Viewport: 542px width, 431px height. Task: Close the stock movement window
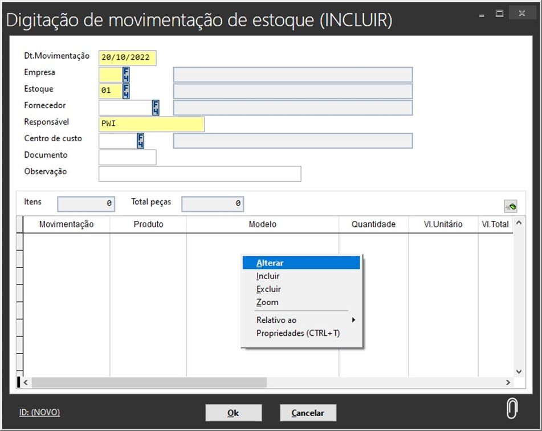coord(522,14)
